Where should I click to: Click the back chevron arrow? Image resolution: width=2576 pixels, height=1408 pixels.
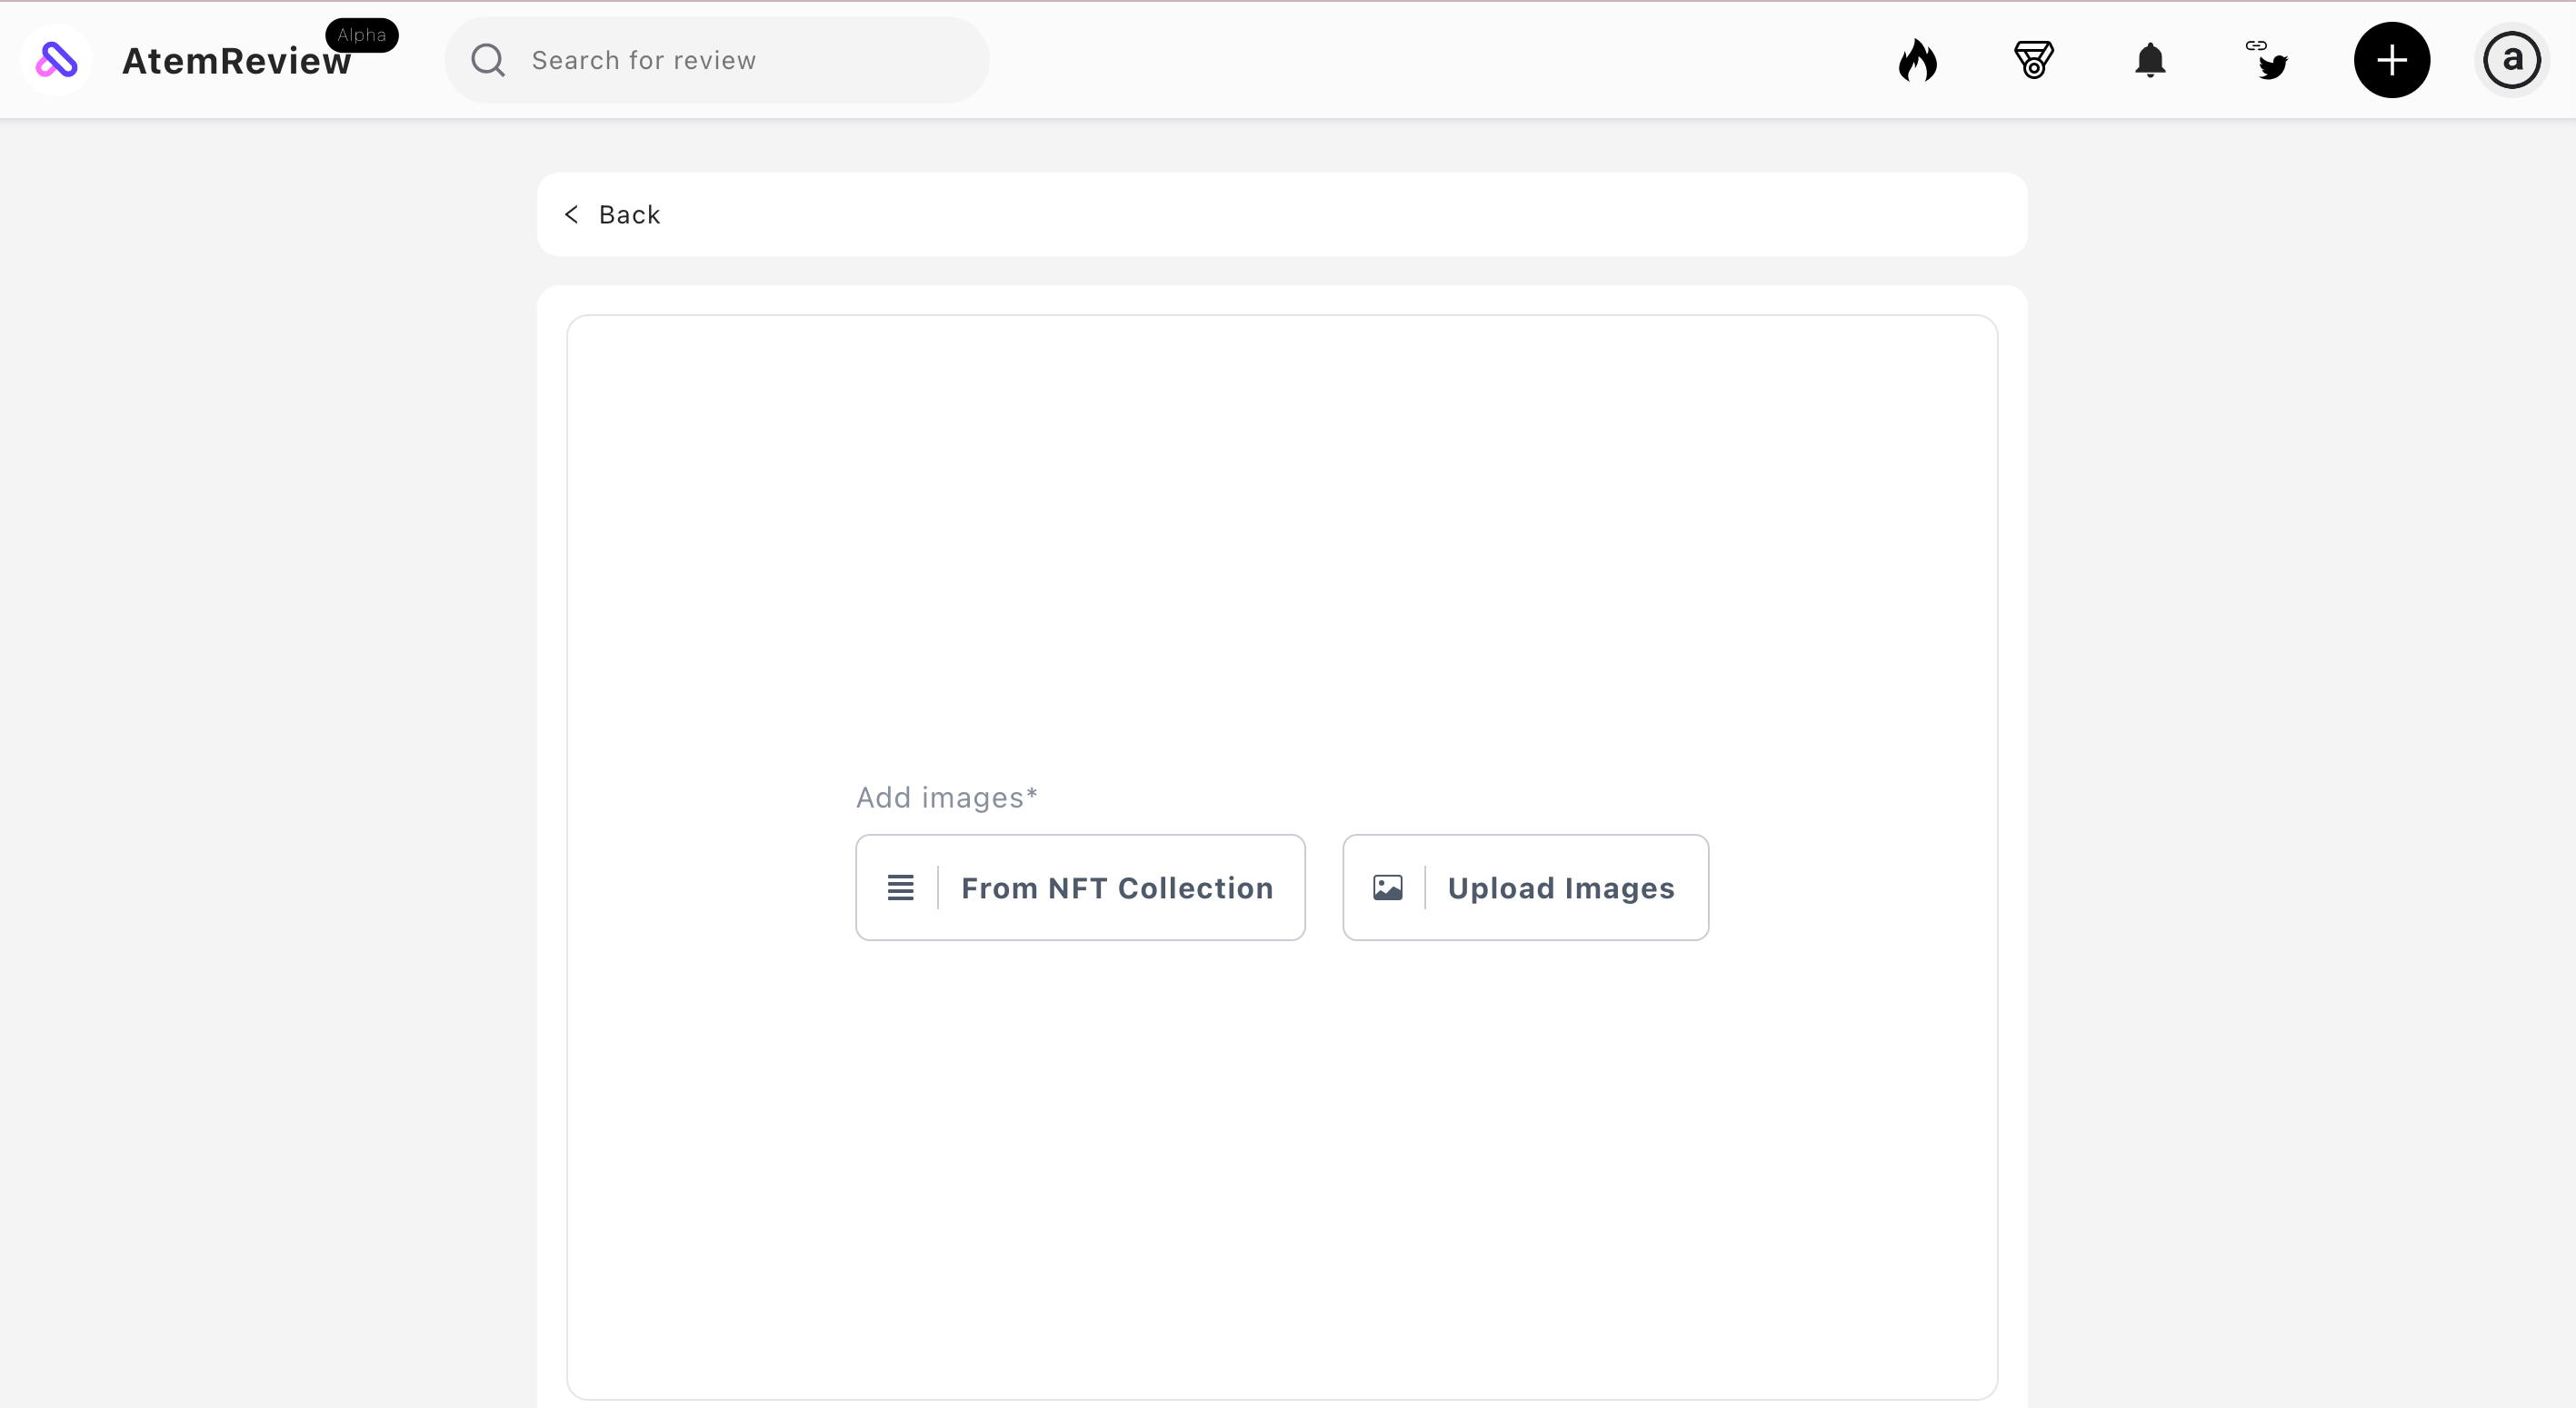[x=572, y=215]
